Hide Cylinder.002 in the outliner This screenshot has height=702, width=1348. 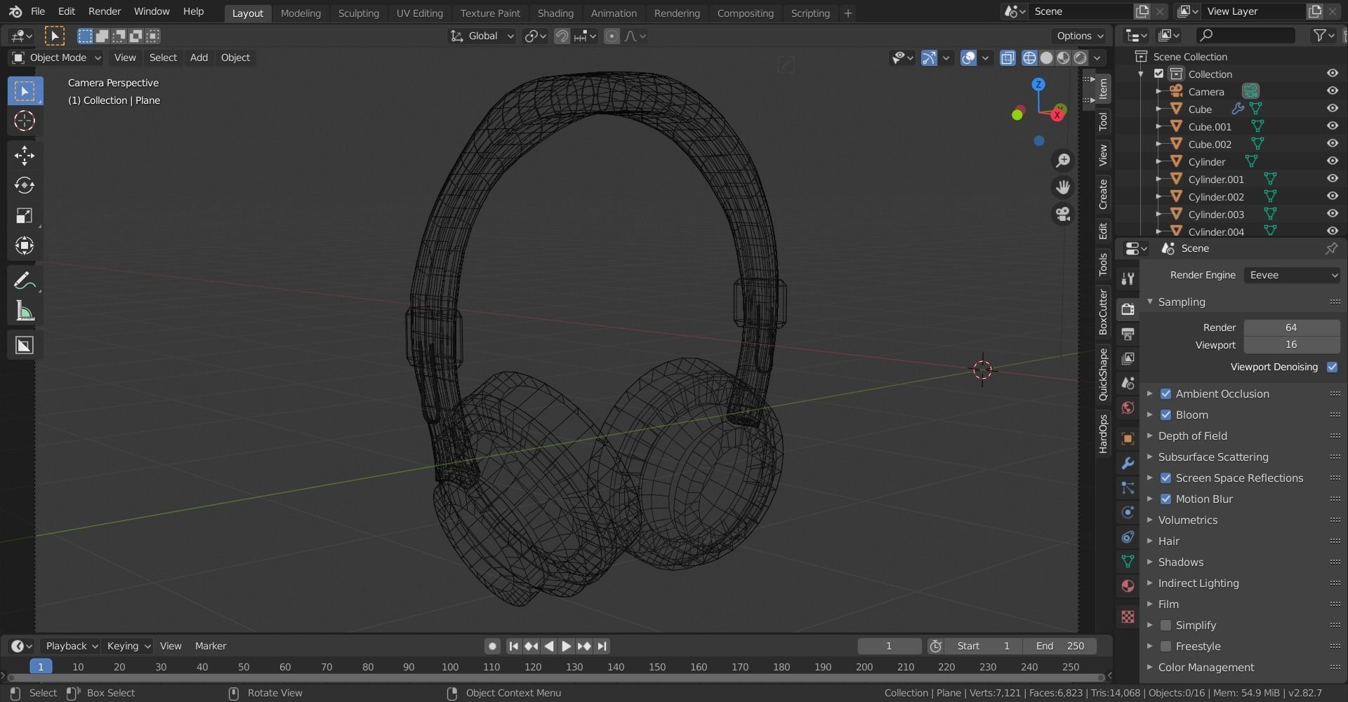(1332, 196)
